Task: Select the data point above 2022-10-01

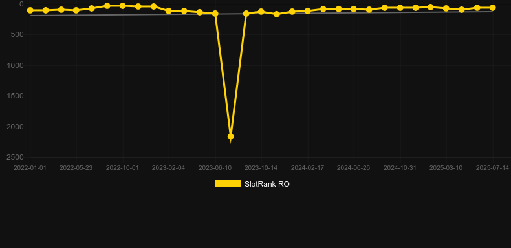Action: (122, 6)
